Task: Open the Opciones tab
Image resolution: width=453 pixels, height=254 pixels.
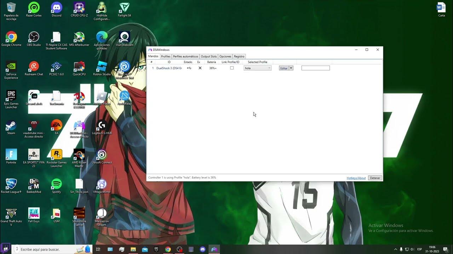Action: 225,56
